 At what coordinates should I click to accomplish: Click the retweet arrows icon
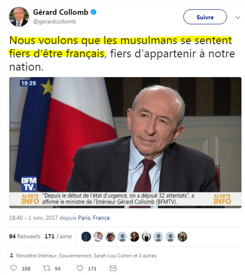pos(47,268)
